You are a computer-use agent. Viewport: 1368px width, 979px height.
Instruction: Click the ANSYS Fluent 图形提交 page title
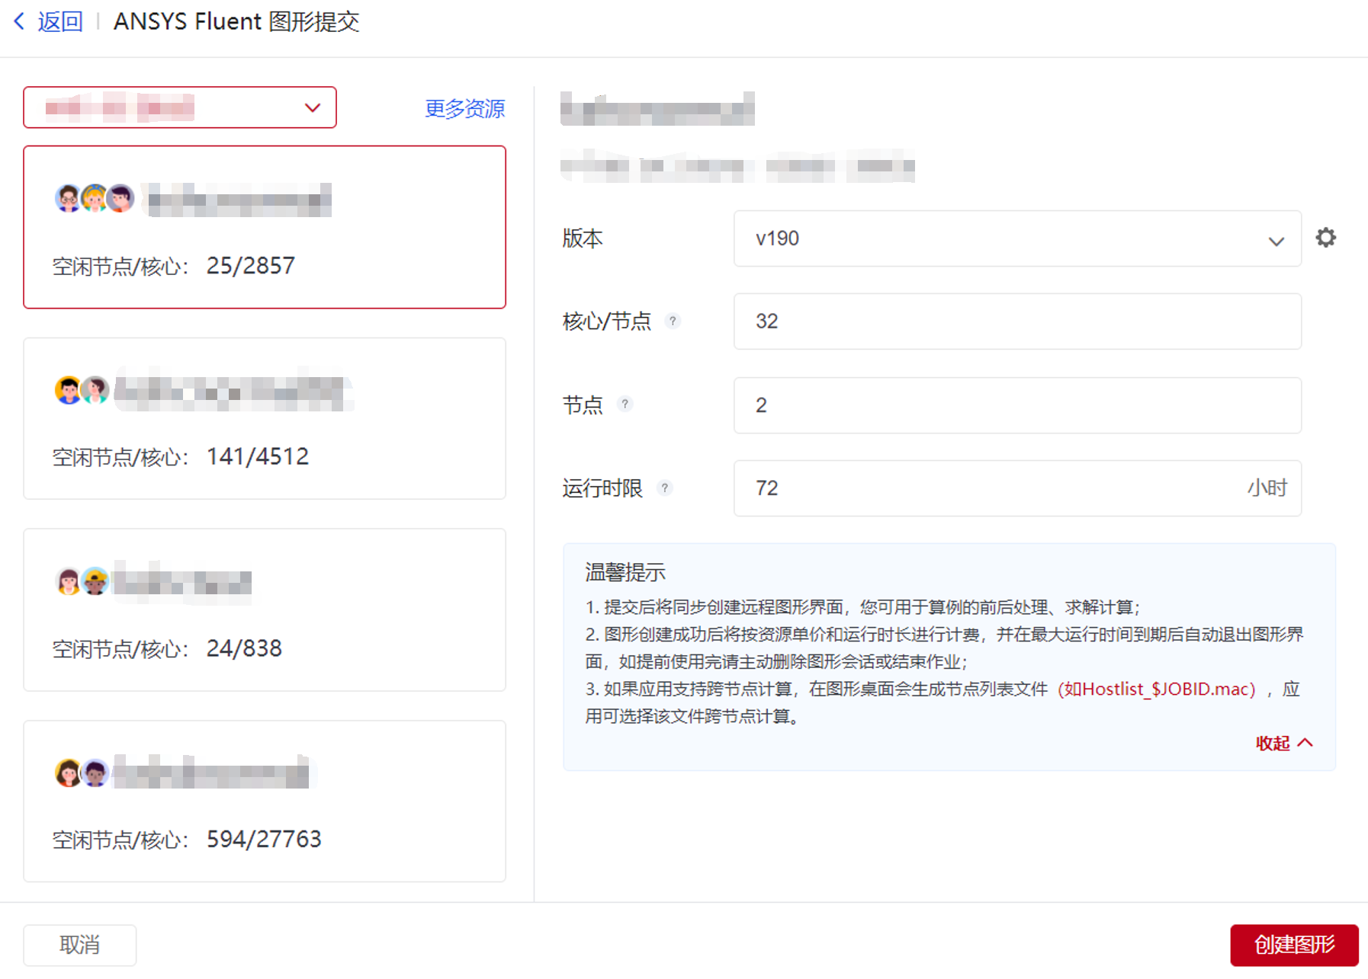(x=236, y=21)
